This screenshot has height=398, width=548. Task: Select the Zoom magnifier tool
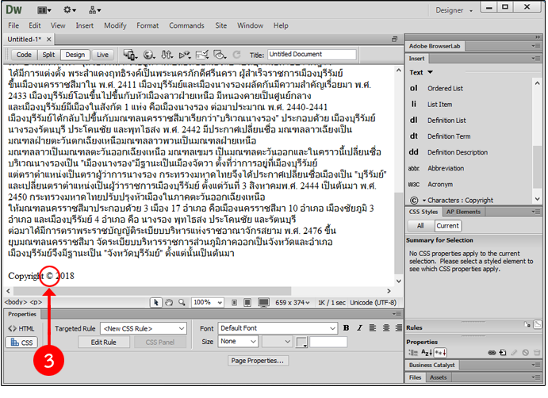pos(182,302)
